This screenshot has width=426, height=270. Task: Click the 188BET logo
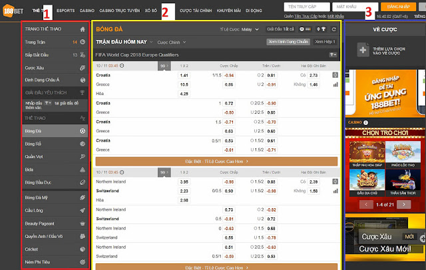[x=13, y=11]
